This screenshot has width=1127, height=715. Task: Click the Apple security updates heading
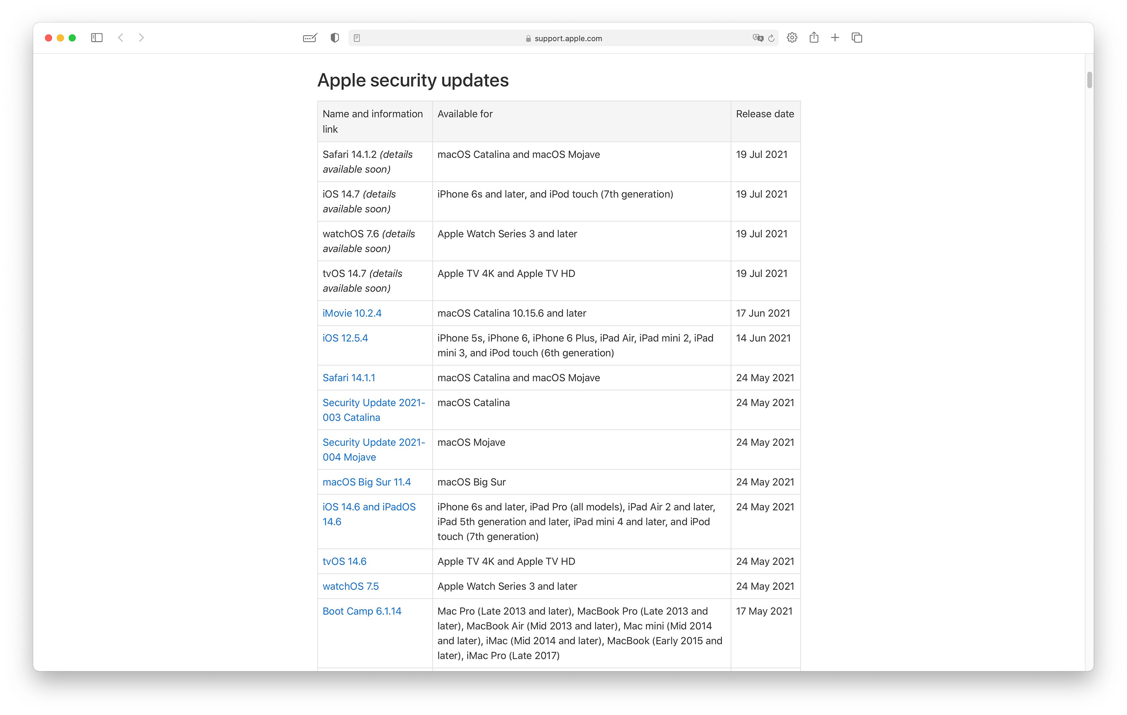413,80
